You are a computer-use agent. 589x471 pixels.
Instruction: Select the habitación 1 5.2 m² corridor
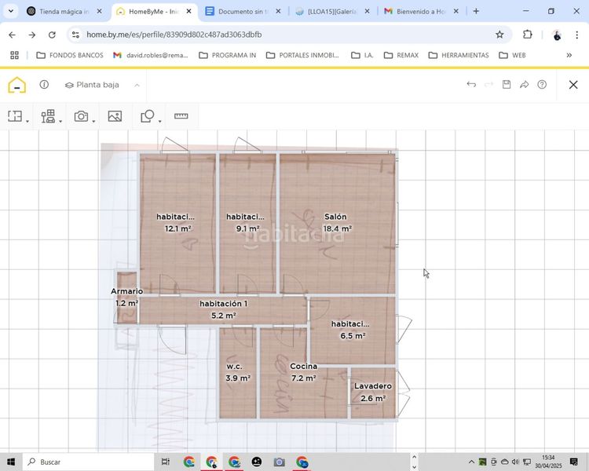(224, 309)
